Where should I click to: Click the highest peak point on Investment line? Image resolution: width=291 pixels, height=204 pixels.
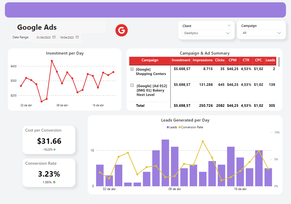tap(52, 61)
